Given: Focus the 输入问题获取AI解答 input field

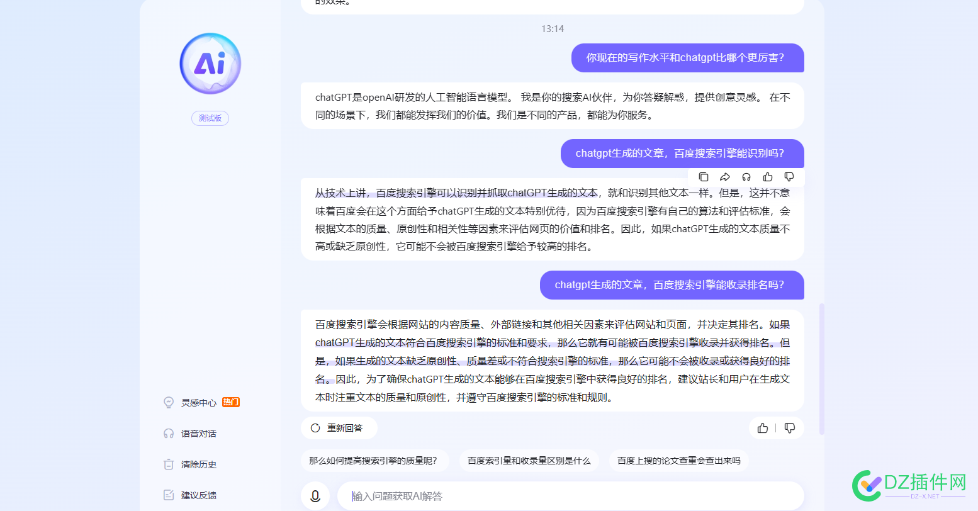Looking at the screenshot, I should [571, 496].
